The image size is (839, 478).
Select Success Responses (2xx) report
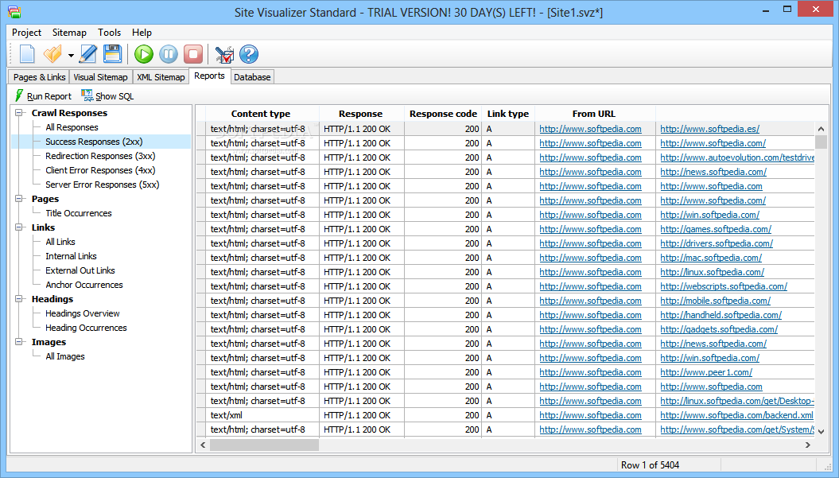tap(94, 142)
